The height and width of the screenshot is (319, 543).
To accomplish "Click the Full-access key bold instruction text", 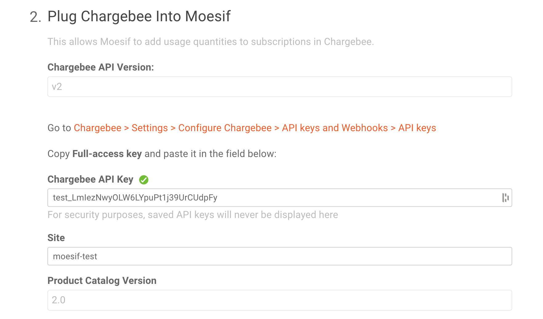I will point(107,154).
